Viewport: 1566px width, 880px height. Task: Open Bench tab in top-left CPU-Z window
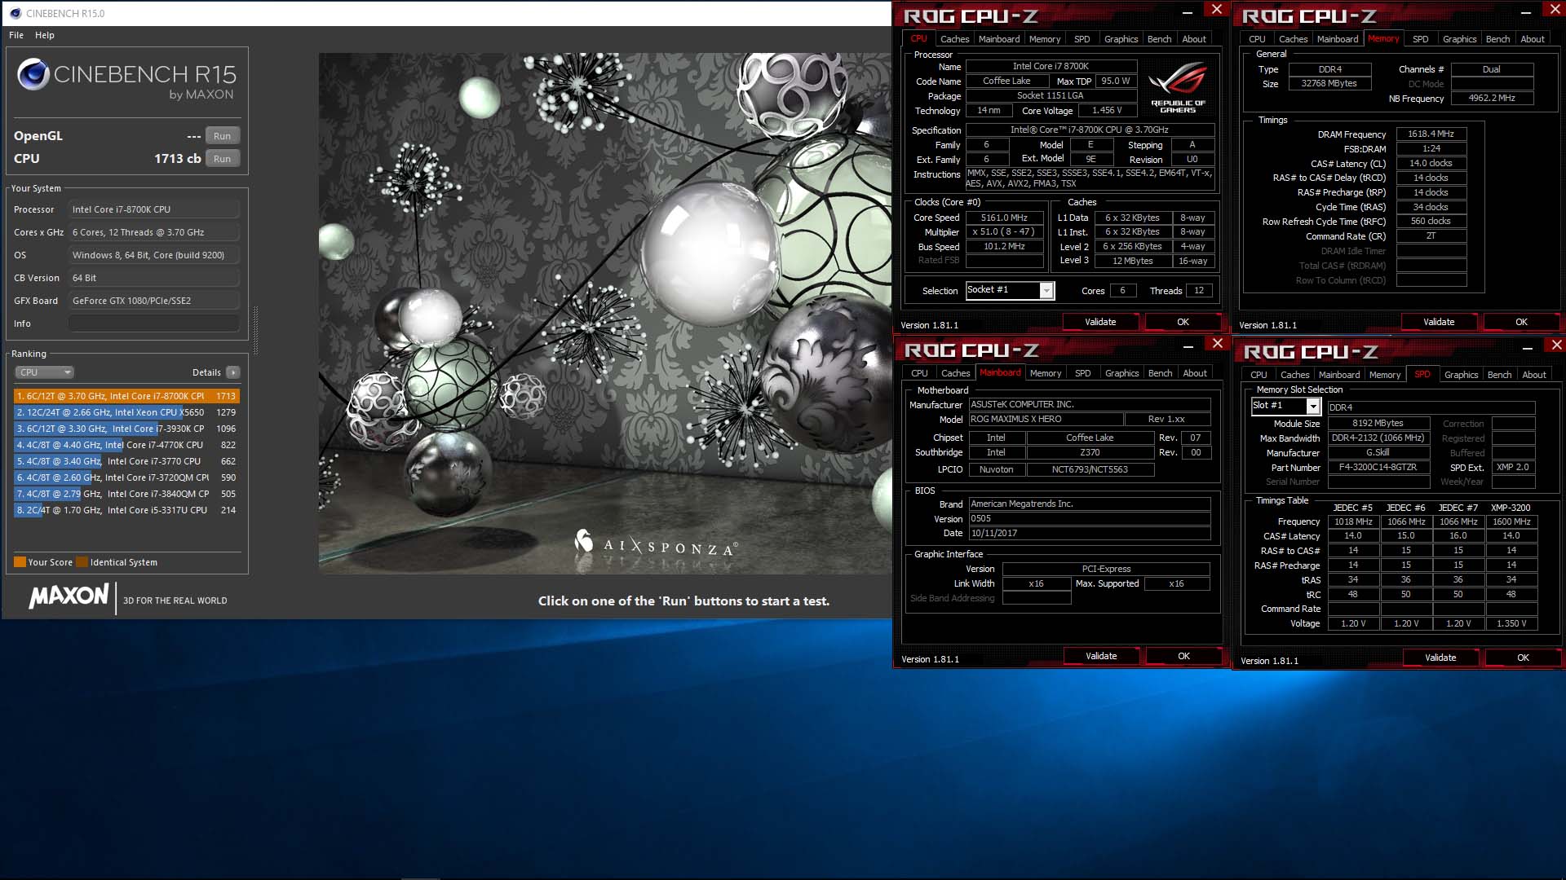[1159, 39]
